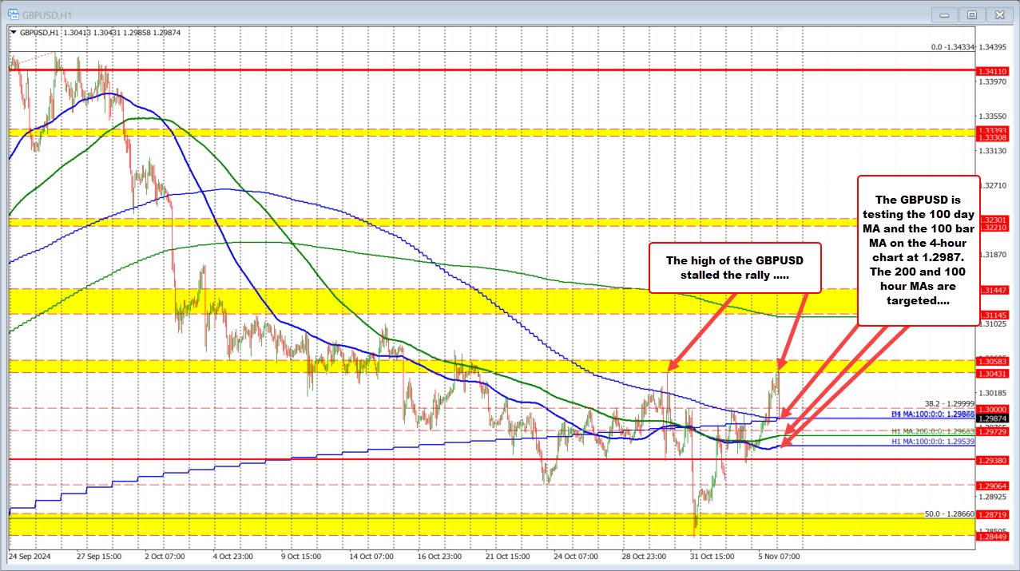Select the black arrow minimize icon of the chart window
1020x571 pixels.
(x=943, y=14)
